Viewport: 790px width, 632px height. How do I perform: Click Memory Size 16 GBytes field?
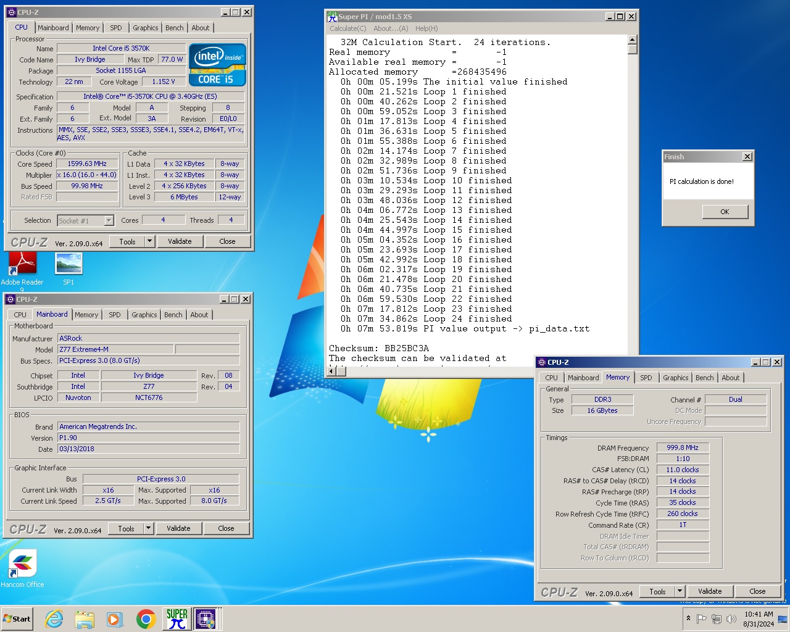[x=602, y=410]
